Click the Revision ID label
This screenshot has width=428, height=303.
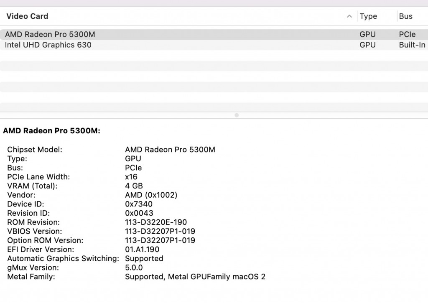29,213
